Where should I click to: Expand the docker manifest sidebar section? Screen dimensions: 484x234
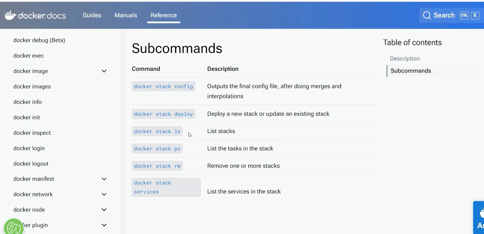(x=104, y=179)
